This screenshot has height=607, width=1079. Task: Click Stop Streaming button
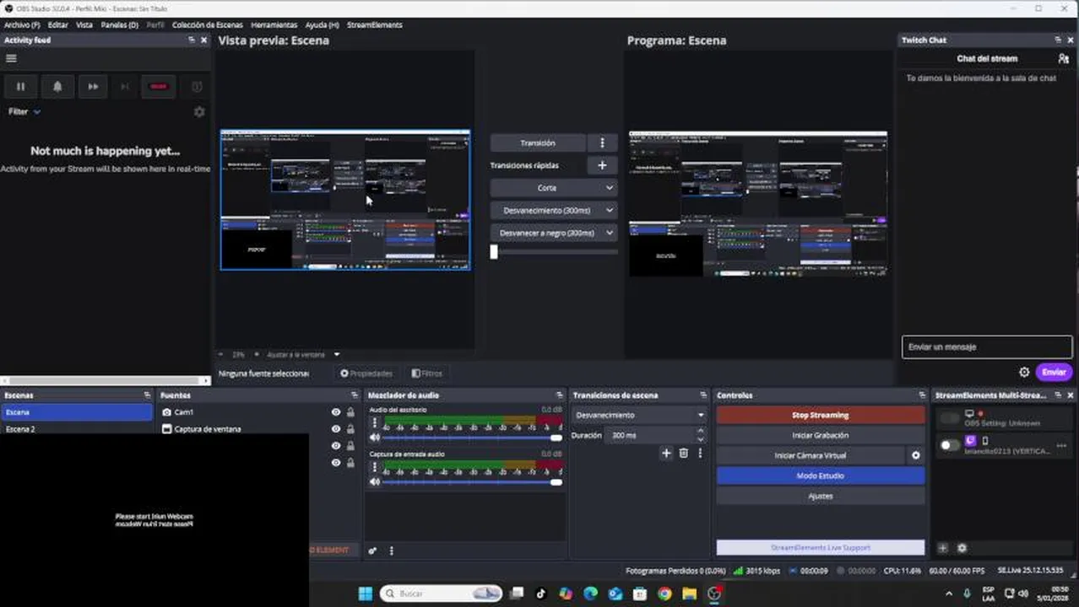pos(821,415)
